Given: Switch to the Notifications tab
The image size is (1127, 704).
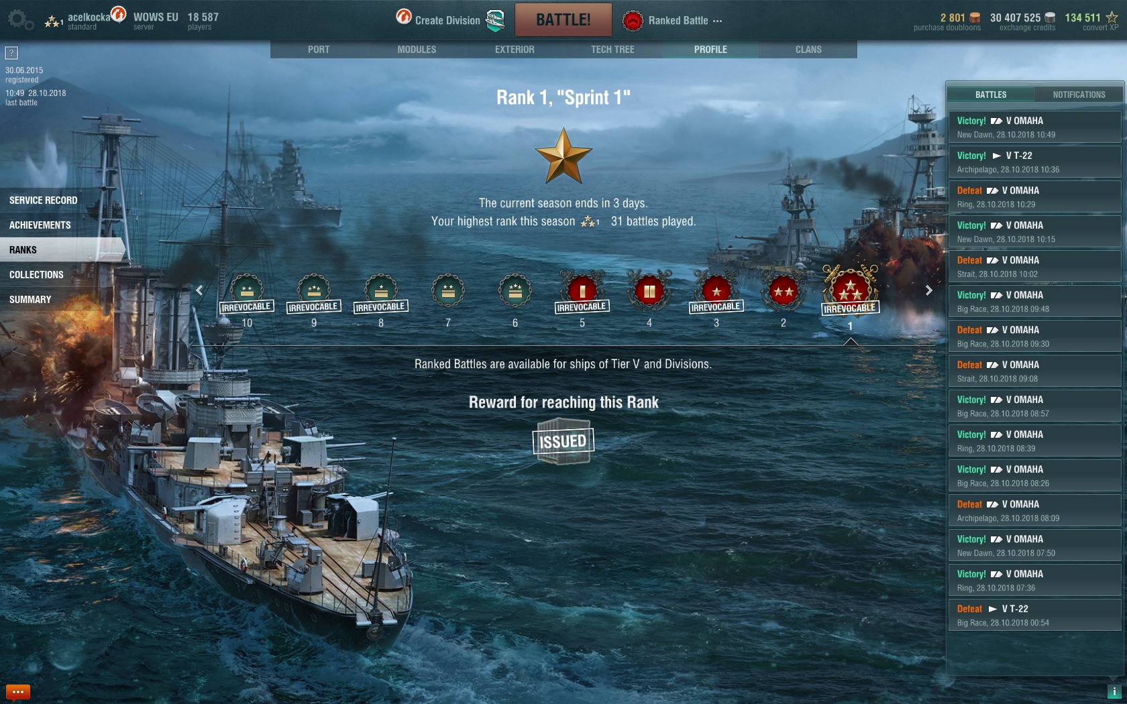Looking at the screenshot, I should pyautogui.click(x=1079, y=95).
